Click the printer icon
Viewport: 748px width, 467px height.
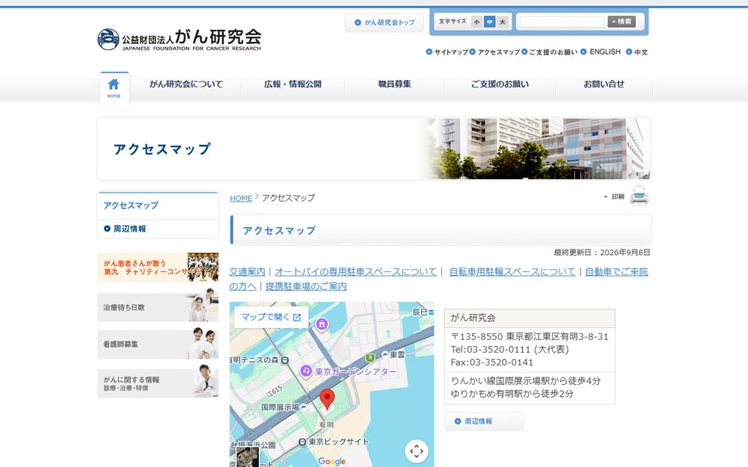coord(639,196)
